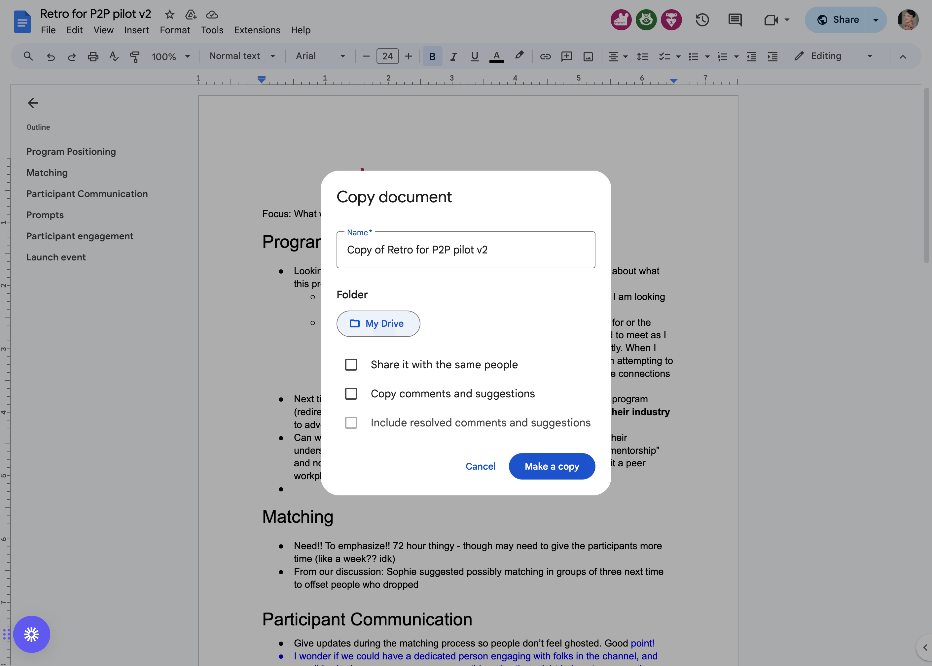Open the Normal text style dropdown

point(242,56)
